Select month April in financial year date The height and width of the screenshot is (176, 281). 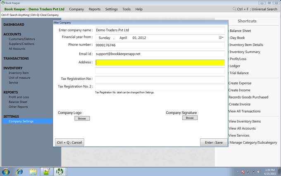(x=123, y=38)
